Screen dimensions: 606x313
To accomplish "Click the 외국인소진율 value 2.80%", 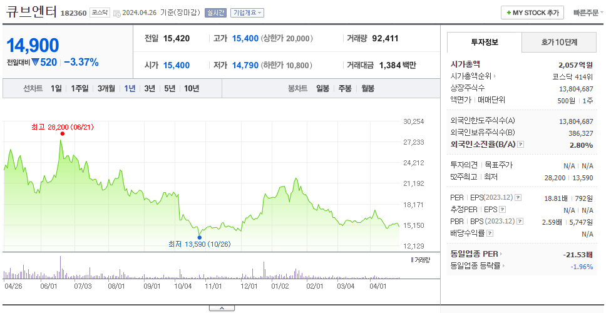I will point(581,145).
